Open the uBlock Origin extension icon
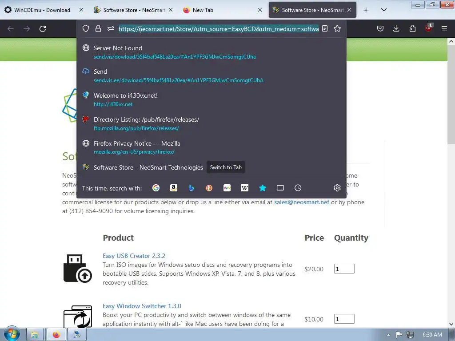 [428, 28]
